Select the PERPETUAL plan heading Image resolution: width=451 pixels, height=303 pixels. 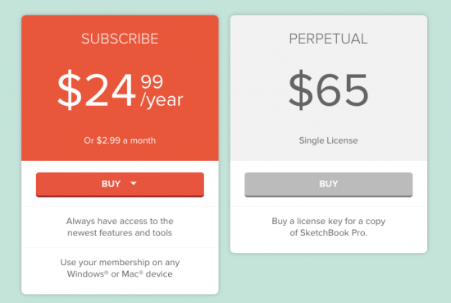[329, 39]
